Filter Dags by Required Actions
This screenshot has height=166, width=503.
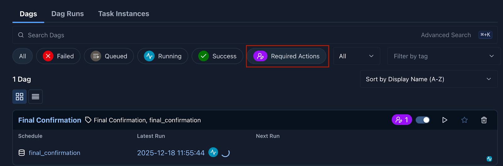click(287, 56)
